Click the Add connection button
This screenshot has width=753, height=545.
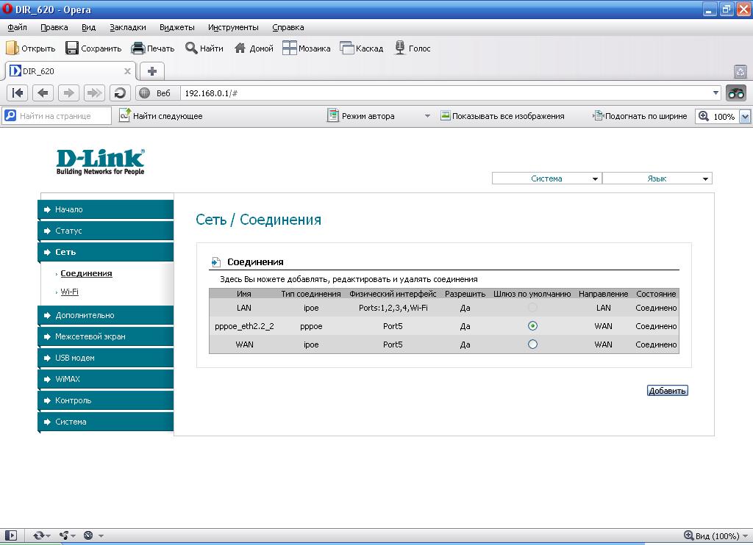coord(667,391)
